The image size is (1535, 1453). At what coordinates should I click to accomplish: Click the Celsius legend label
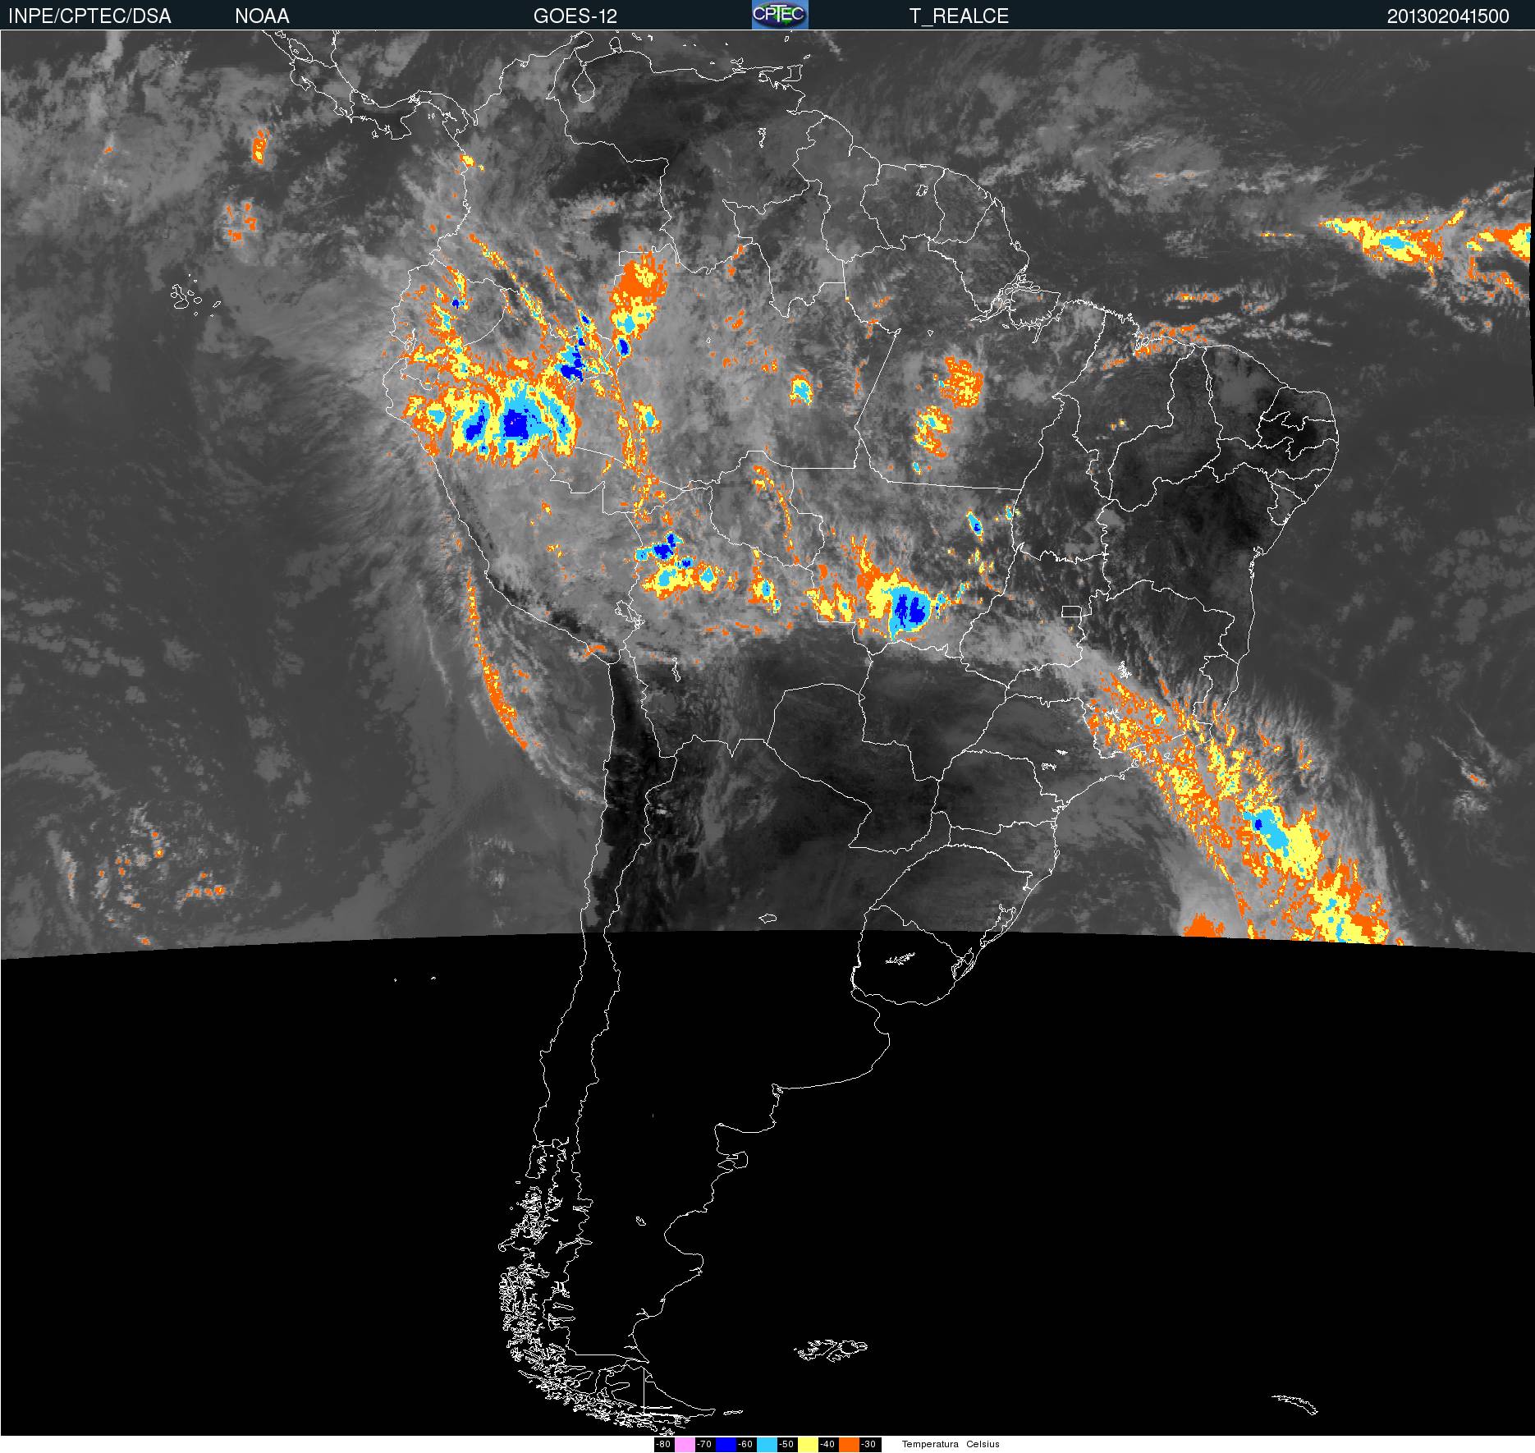983,1445
